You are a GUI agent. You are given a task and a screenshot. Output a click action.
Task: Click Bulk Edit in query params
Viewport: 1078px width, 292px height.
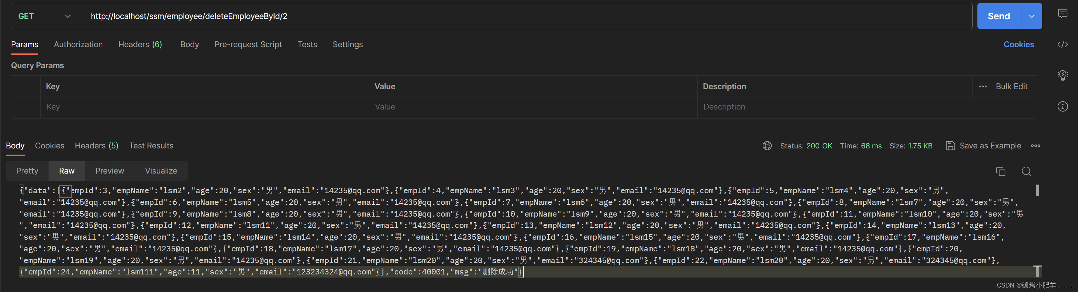click(1012, 86)
